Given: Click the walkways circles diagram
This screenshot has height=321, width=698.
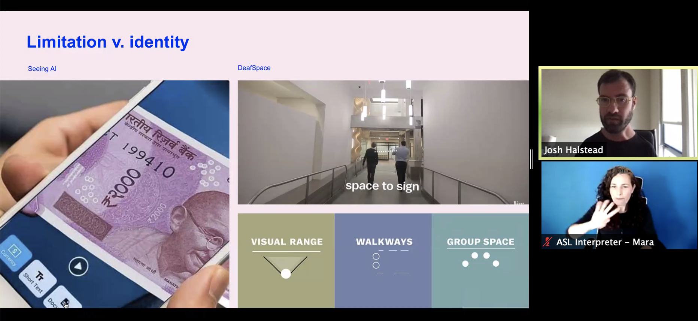Looking at the screenshot, I should (x=391, y=262).
